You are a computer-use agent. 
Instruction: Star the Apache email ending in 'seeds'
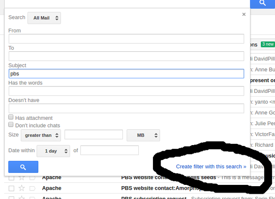(21, 177)
